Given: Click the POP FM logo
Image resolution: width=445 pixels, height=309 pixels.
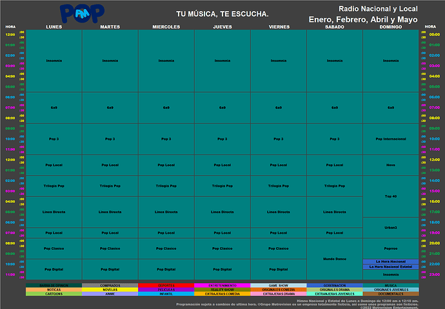Looking at the screenshot, I should pyautogui.click(x=82, y=14).
